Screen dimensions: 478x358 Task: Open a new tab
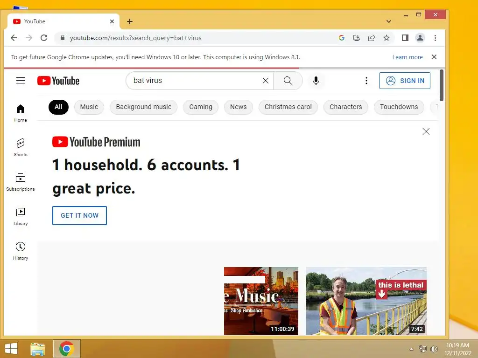(x=130, y=21)
